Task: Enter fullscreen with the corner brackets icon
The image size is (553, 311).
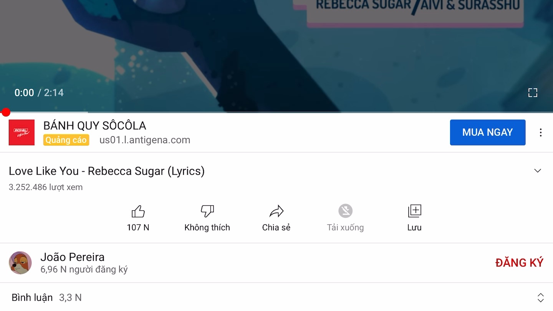Action: pos(533,93)
